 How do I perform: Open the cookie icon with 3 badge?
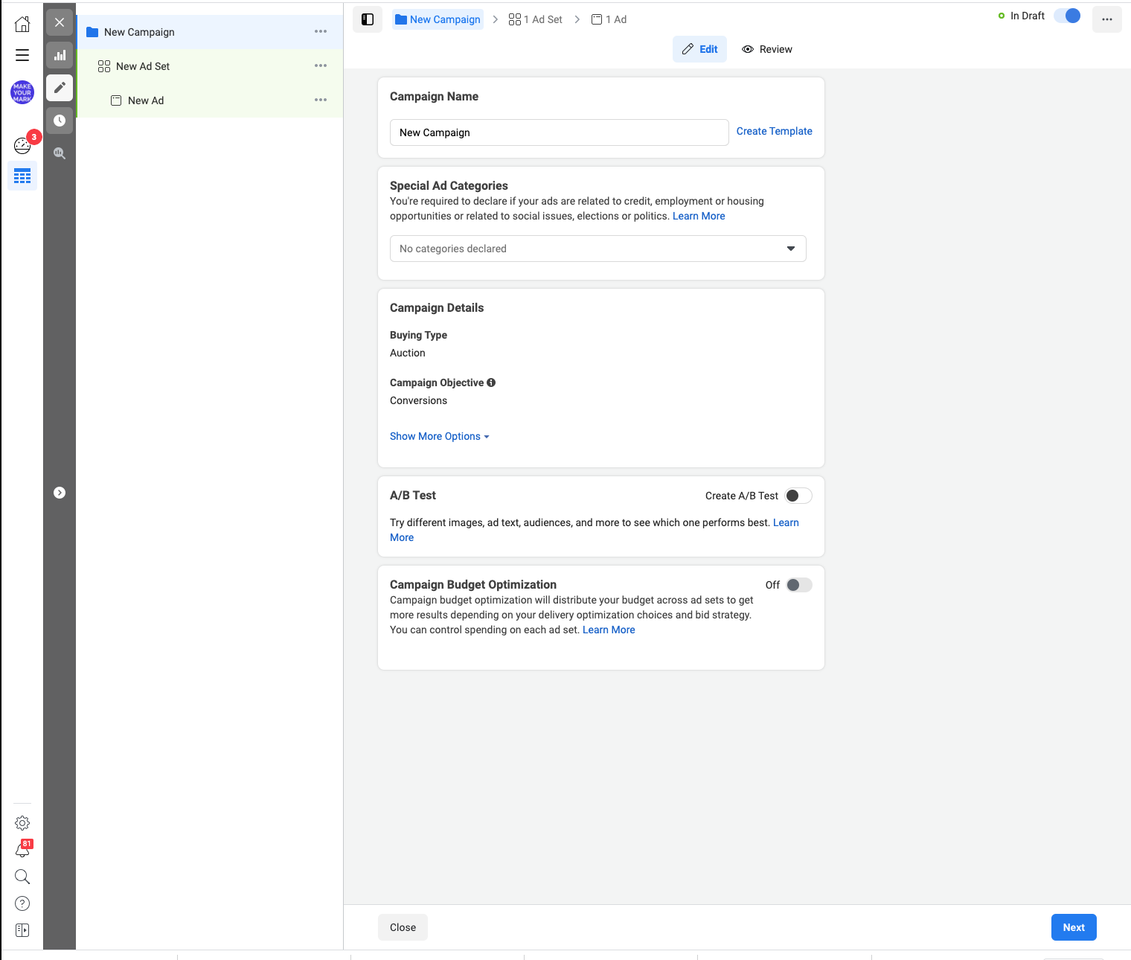click(x=22, y=145)
